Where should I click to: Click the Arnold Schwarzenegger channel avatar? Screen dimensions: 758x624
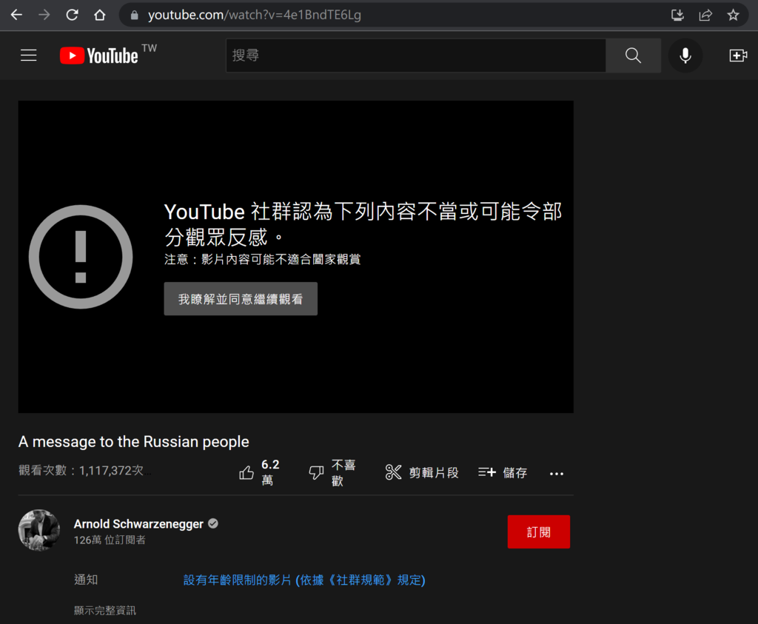click(39, 530)
